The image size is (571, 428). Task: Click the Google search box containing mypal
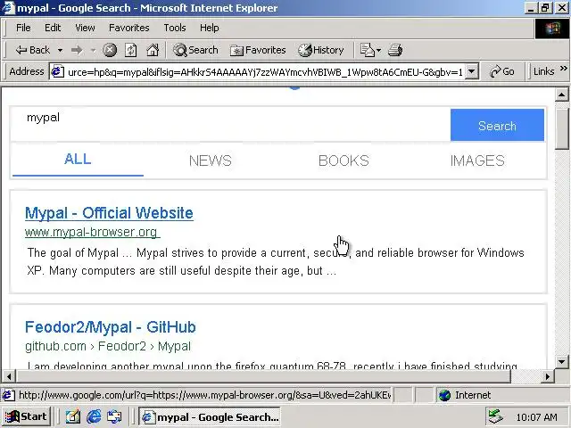231,125
